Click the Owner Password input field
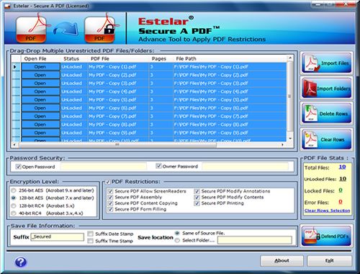 [x=245, y=166]
